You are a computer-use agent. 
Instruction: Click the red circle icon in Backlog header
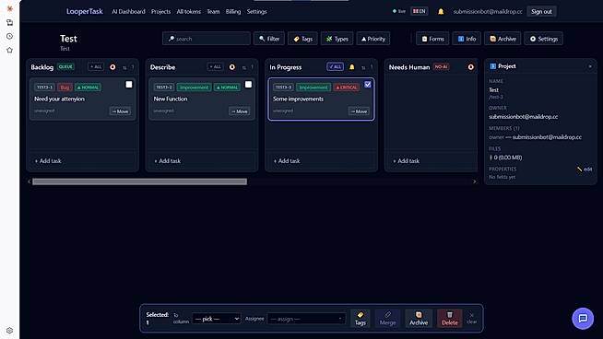pyautogui.click(x=112, y=67)
